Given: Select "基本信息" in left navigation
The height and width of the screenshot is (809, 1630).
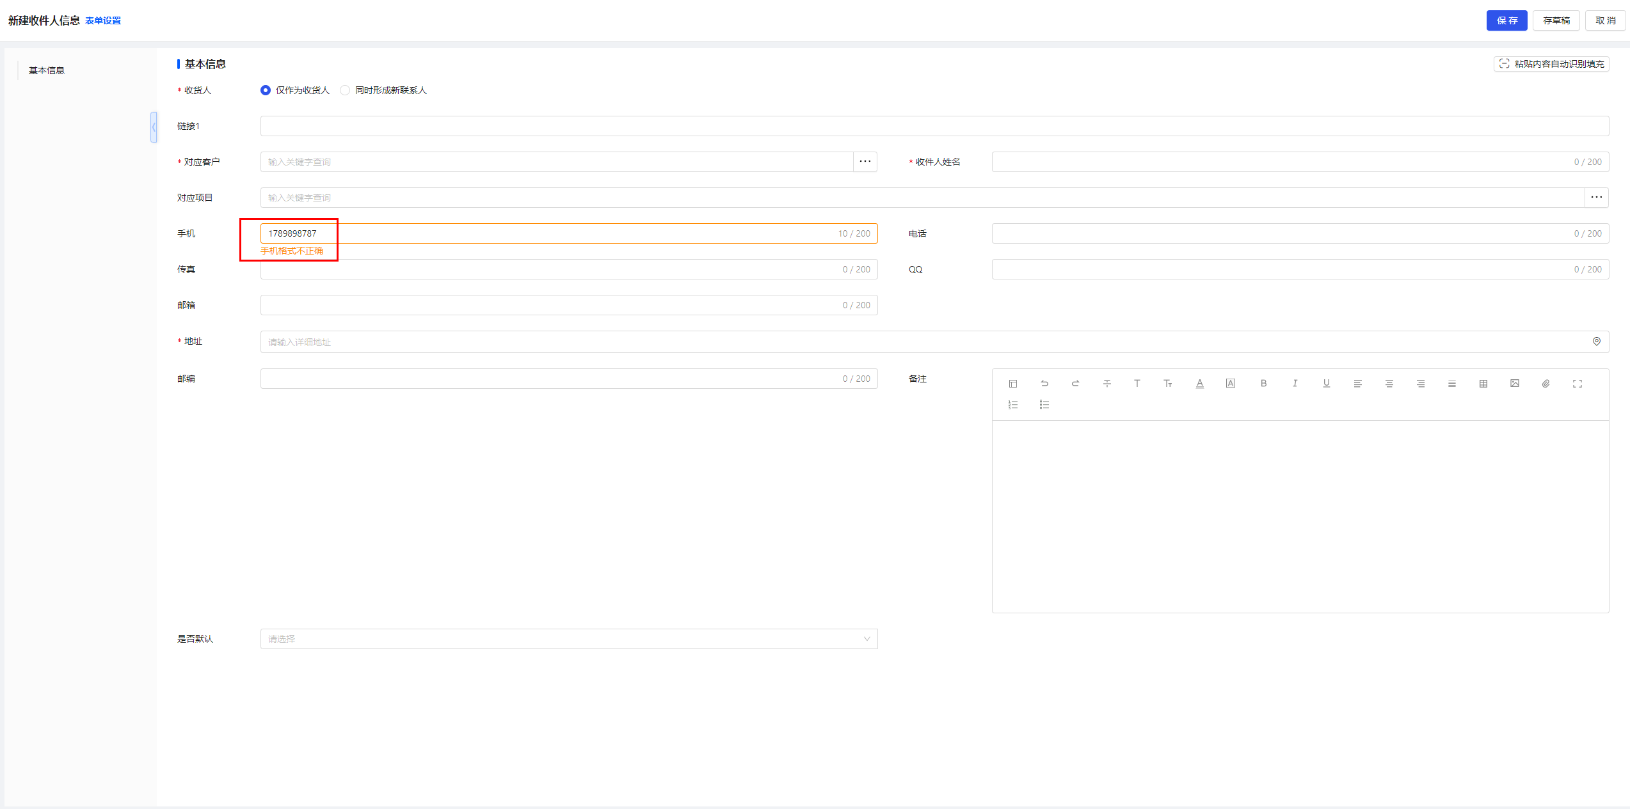Looking at the screenshot, I should [47, 70].
